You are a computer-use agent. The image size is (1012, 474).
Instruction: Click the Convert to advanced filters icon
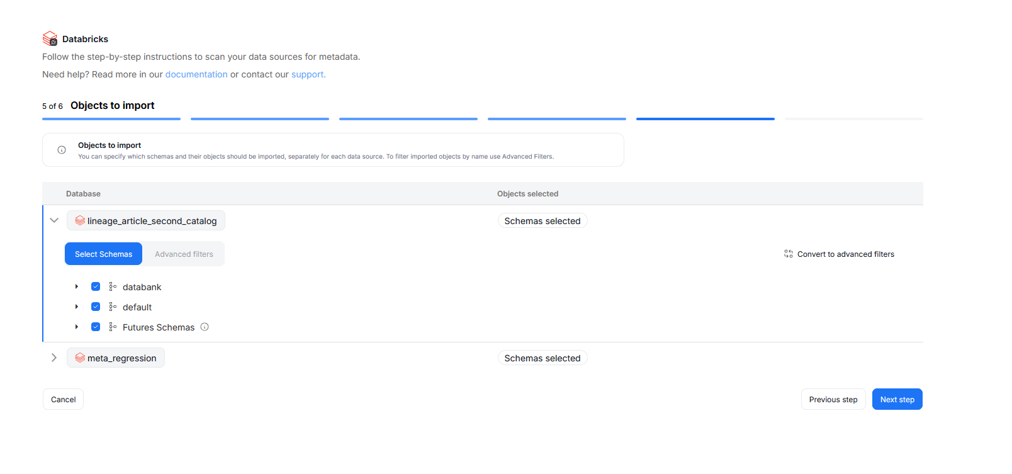[x=789, y=254]
